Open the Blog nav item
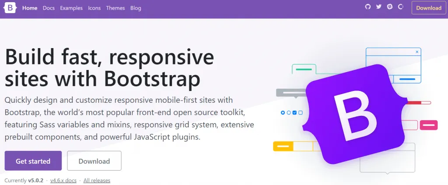 pos(136,8)
